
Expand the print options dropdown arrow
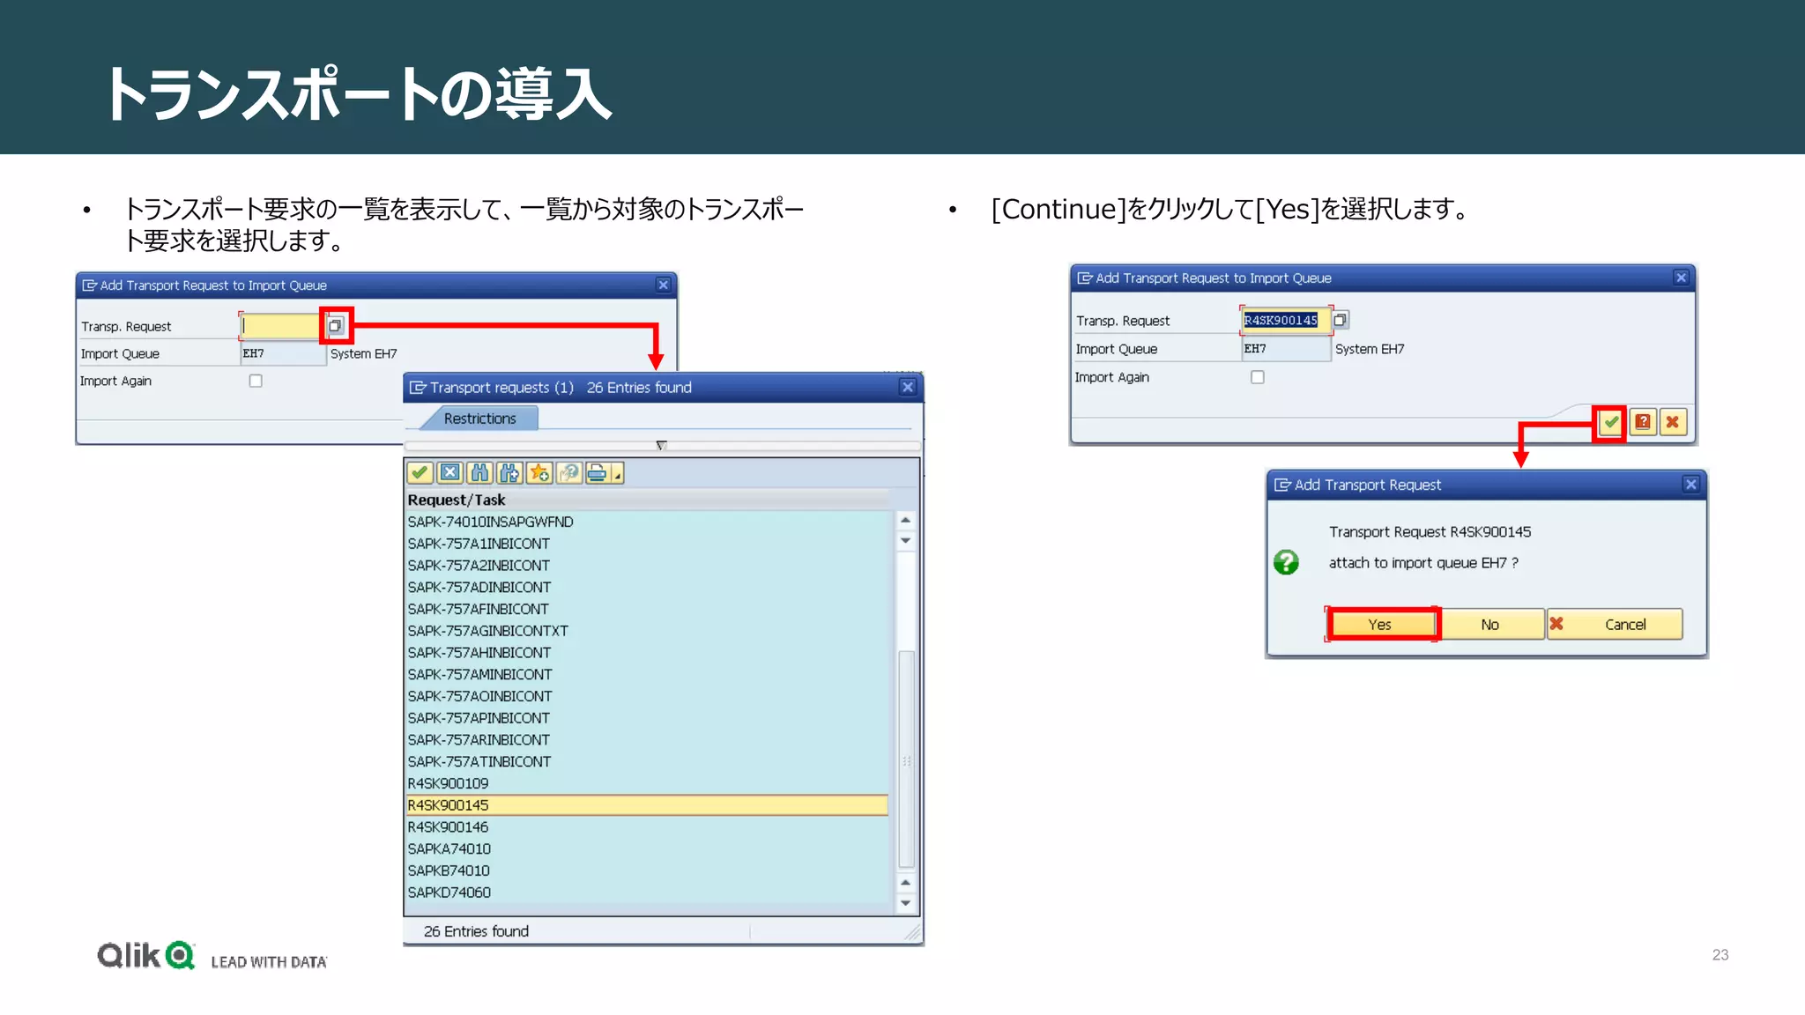[x=618, y=475]
